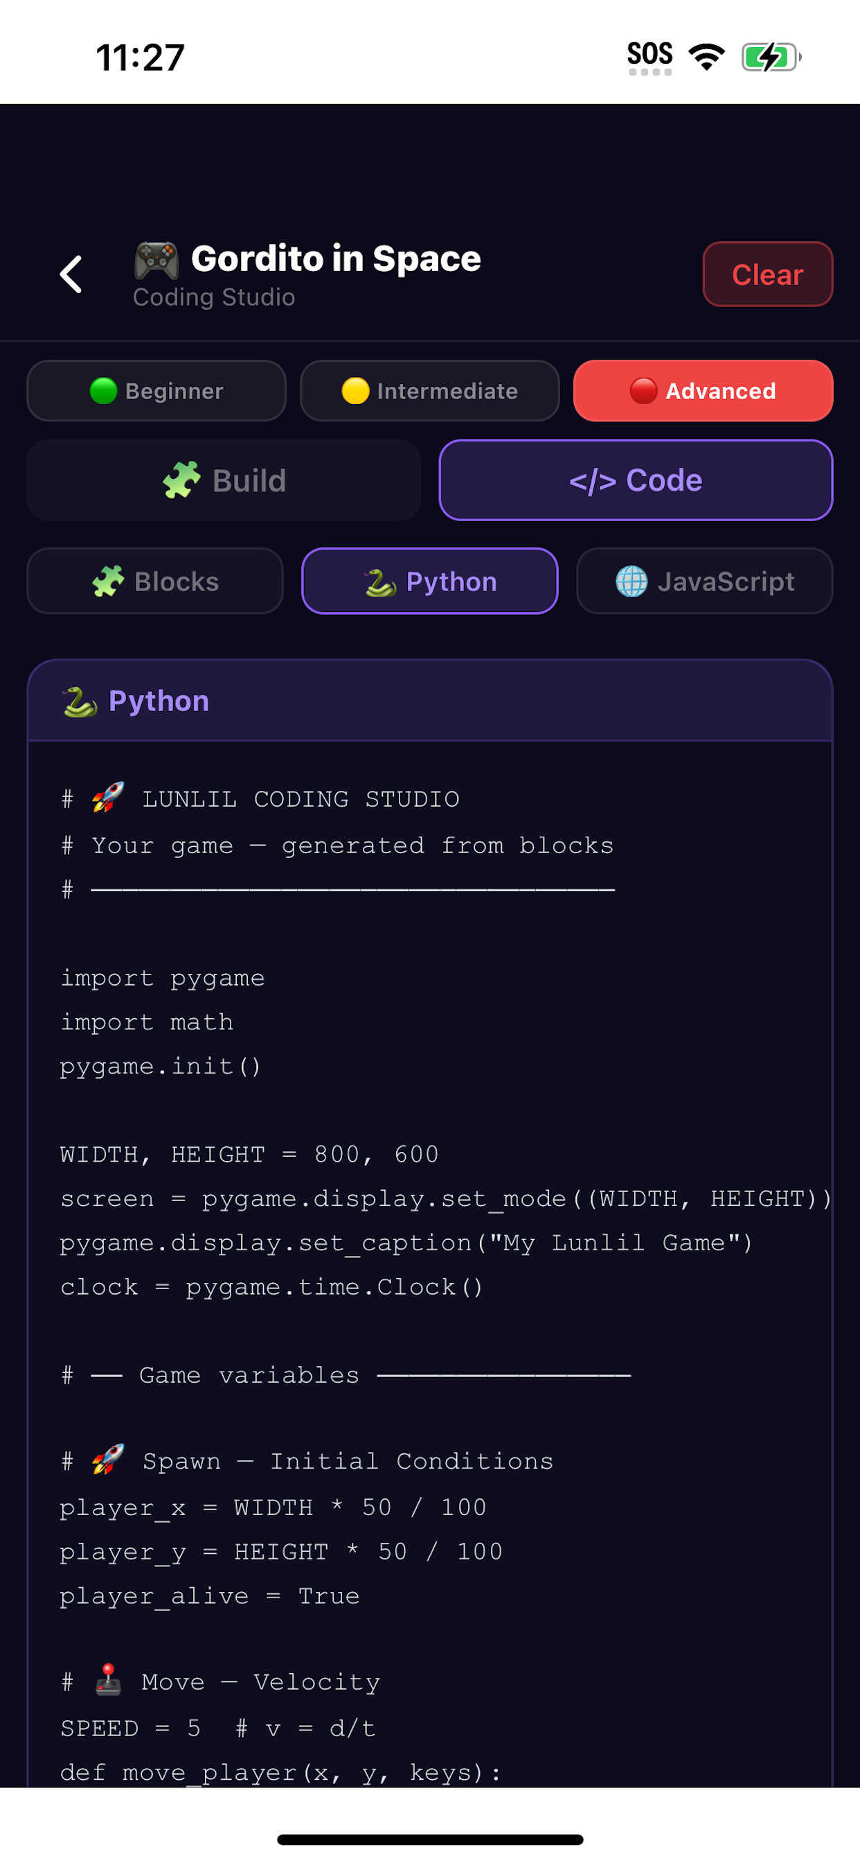The width and height of the screenshot is (860, 1863).
Task: Tap the back chevron arrow
Action: point(71,274)
